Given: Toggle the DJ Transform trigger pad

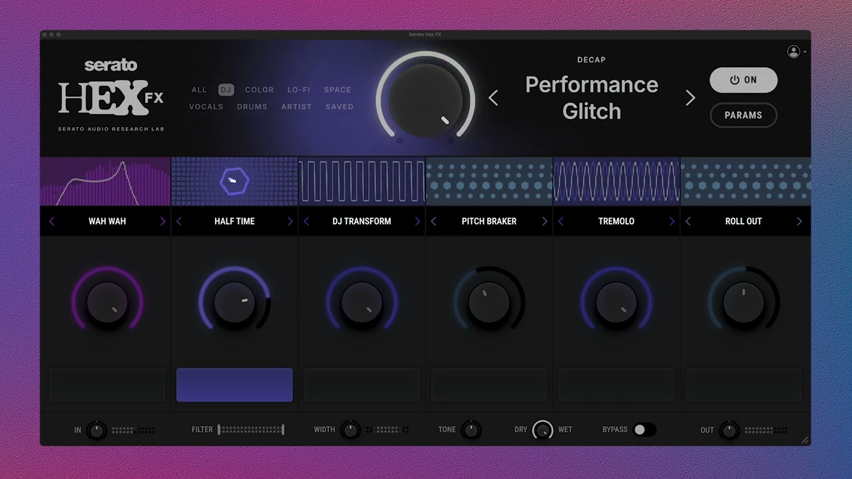Looking at the screenshot, I should click(x=361, y=385).
